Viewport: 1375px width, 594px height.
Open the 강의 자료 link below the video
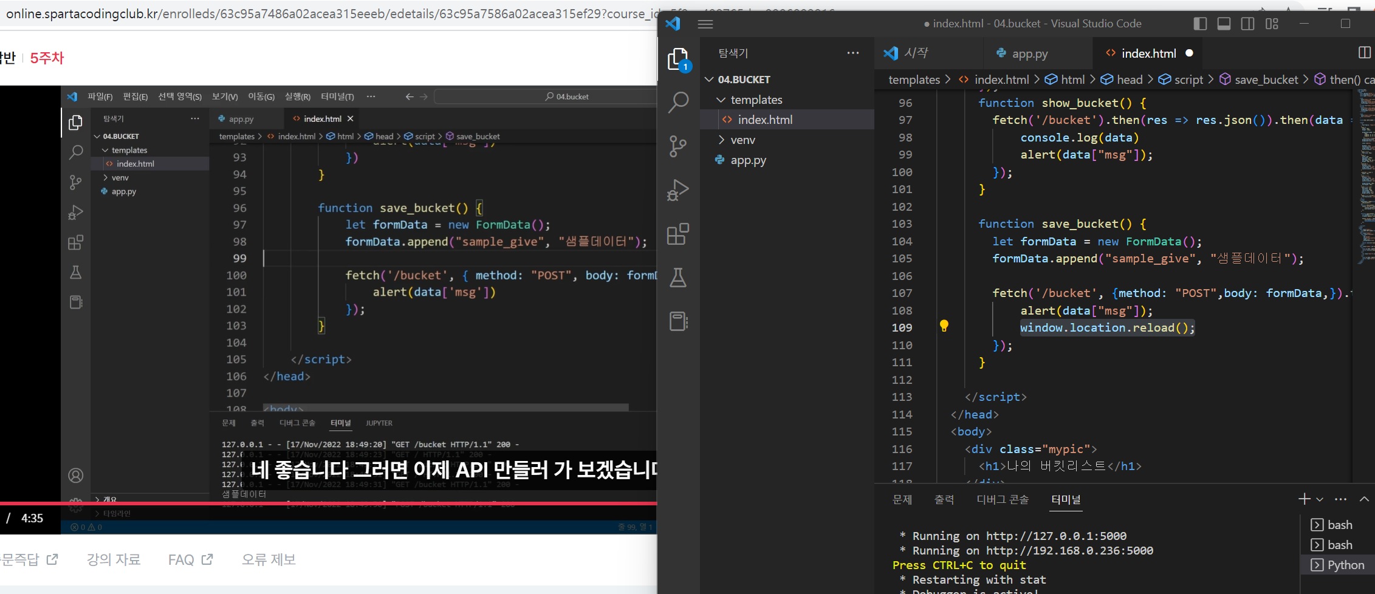pos(114,559)
